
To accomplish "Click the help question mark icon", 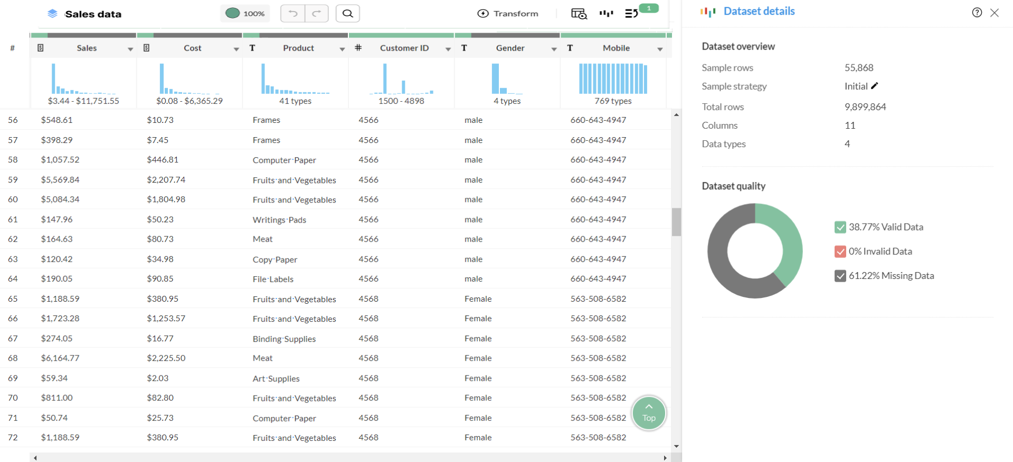I will tap(977, 13).
